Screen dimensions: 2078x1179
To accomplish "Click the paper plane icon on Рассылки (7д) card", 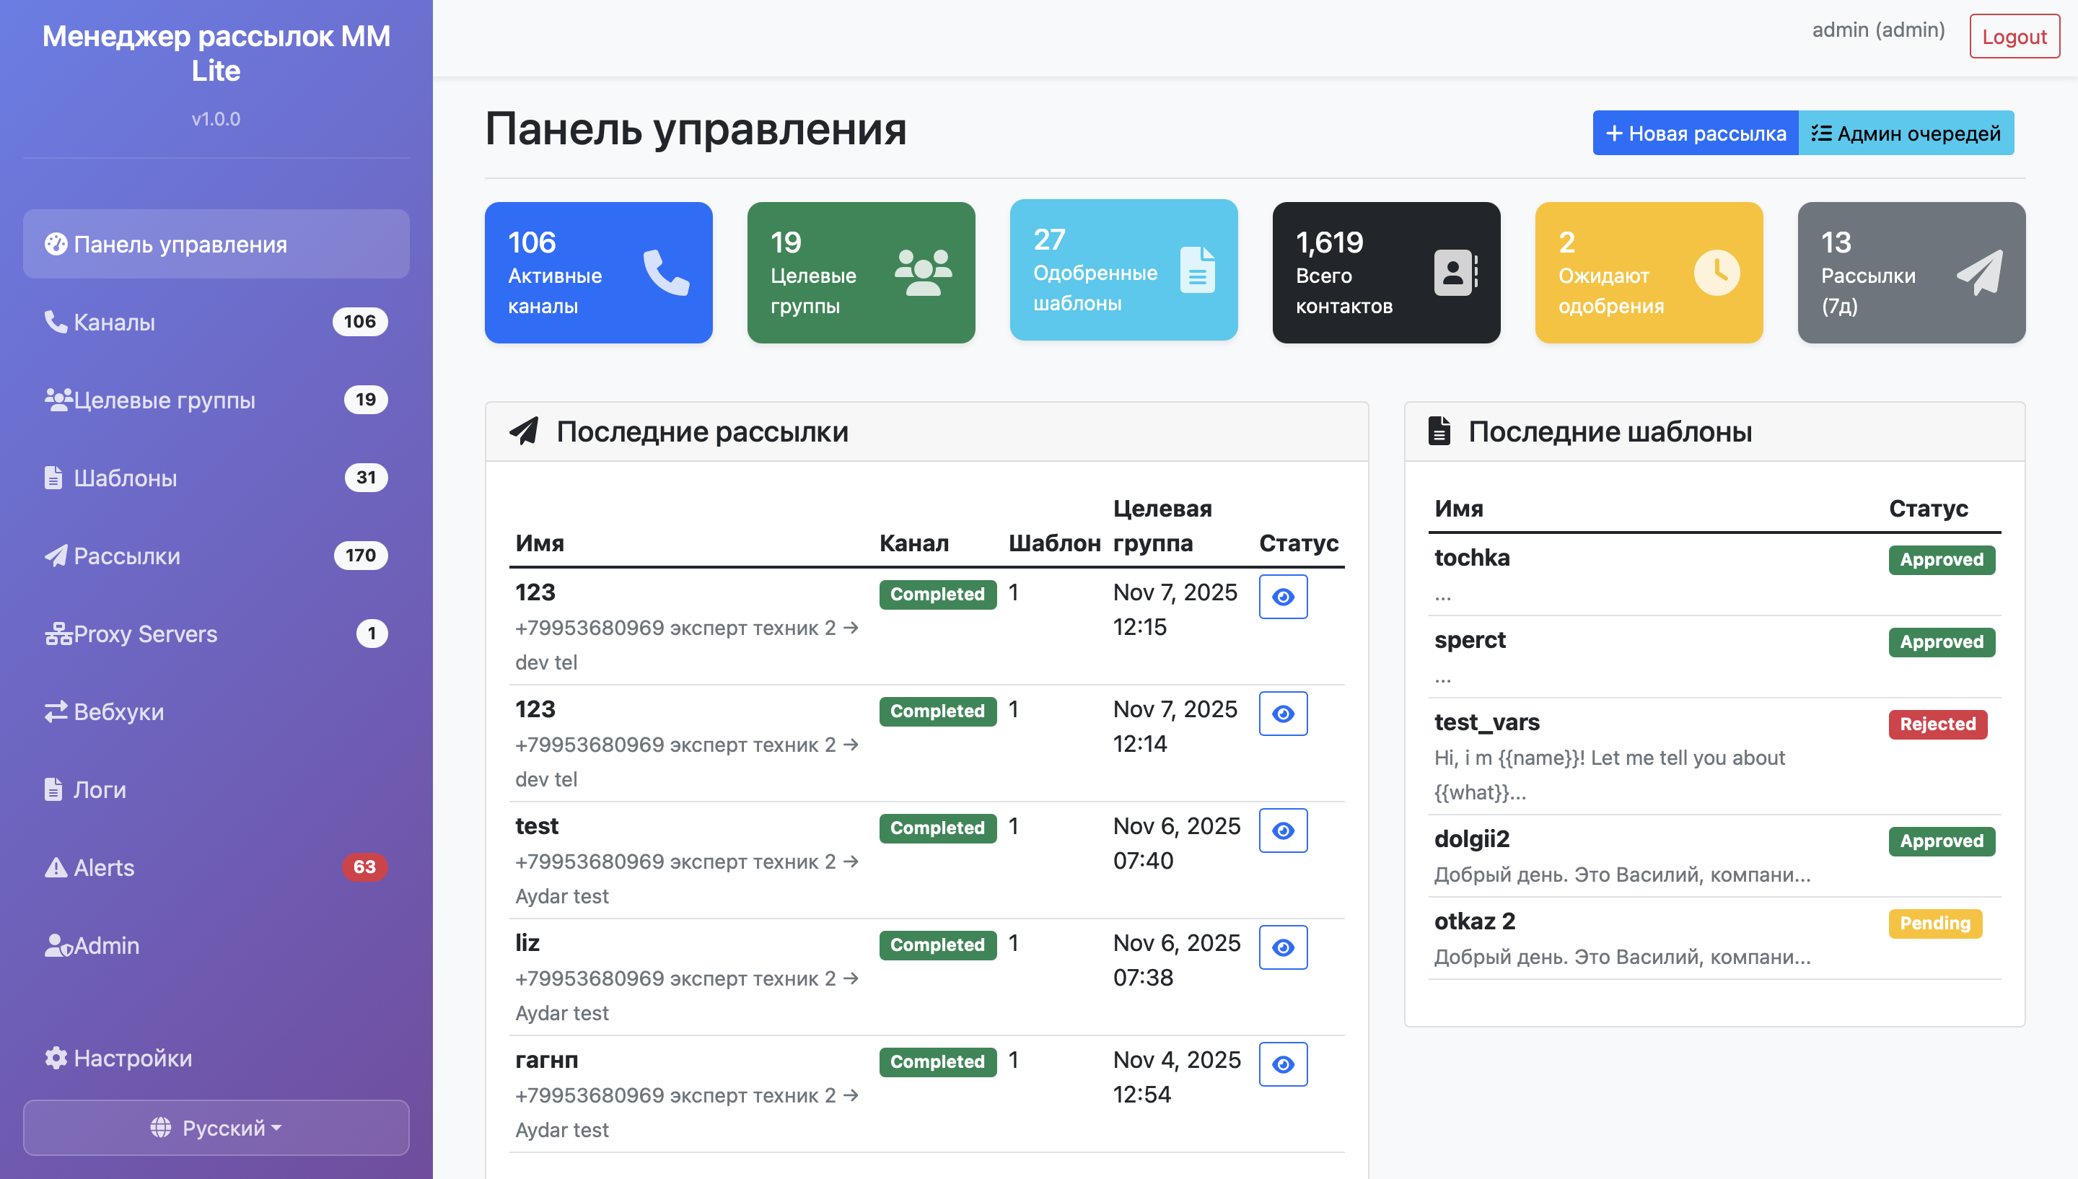I will tap(1979, 272).
